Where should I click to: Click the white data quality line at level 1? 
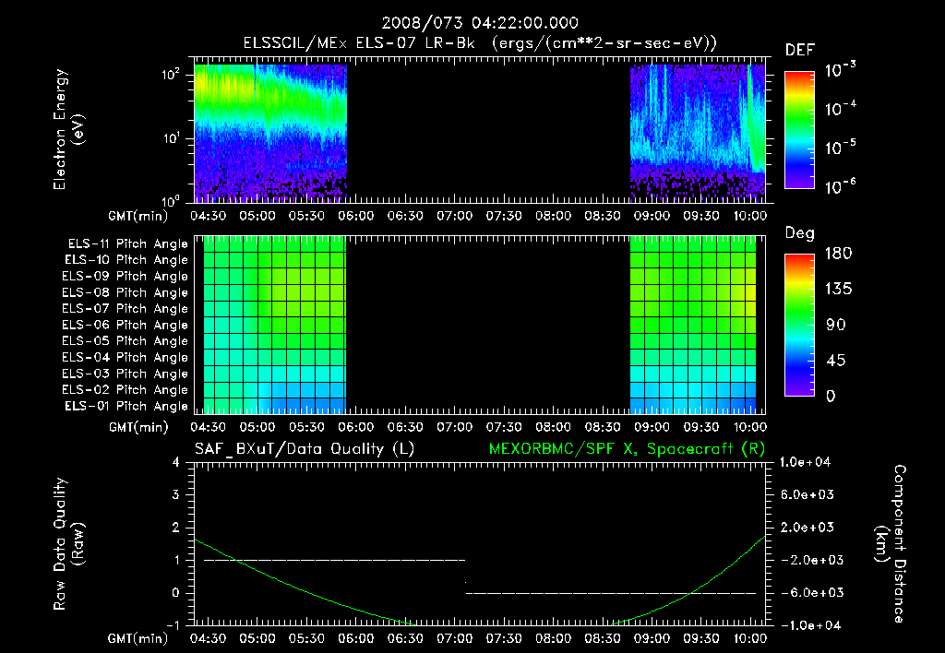[x=334, y=560]
